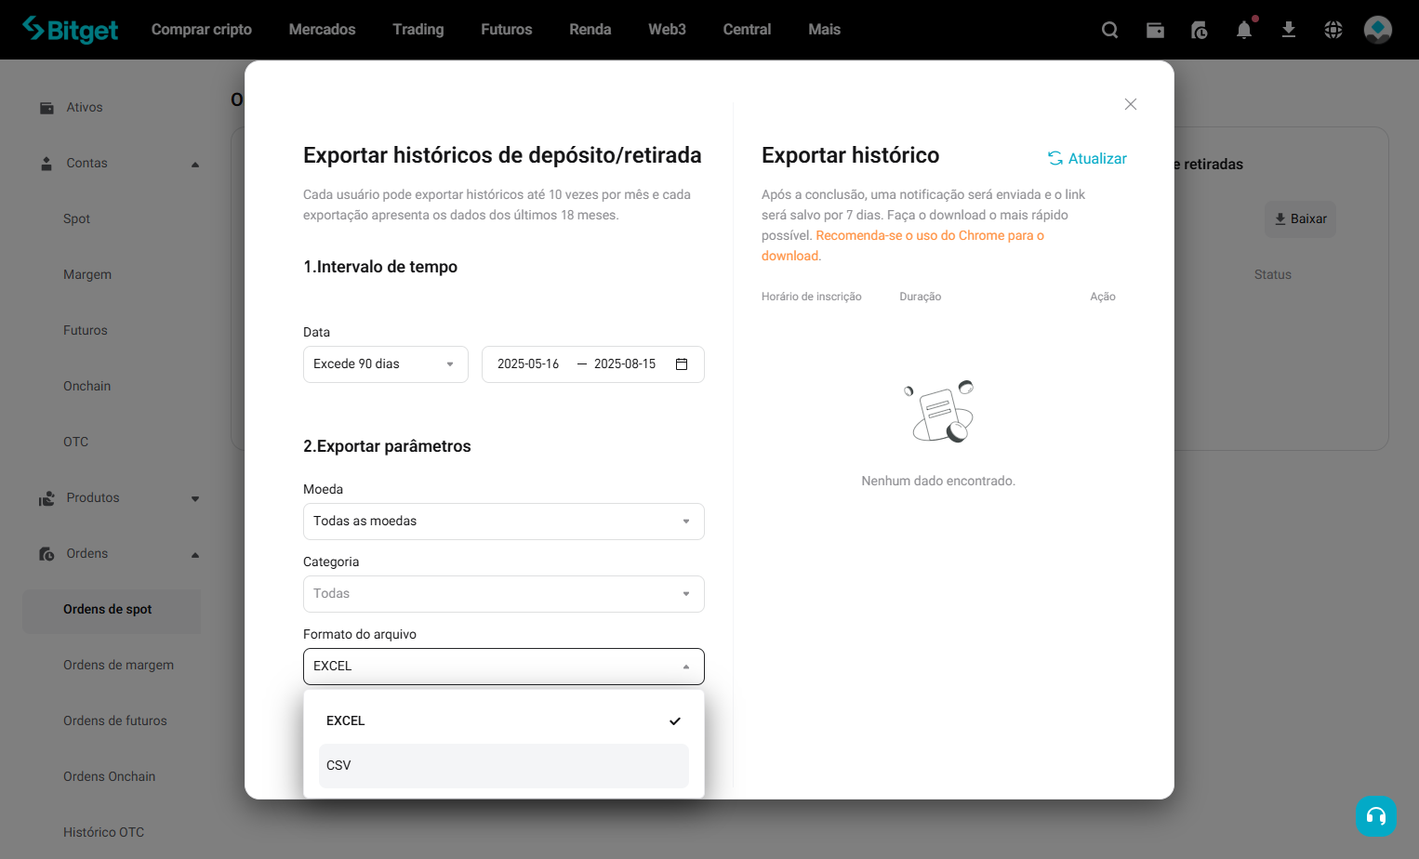
Task: Click the start date 2025-05-16 field
Action: (528, 364)
